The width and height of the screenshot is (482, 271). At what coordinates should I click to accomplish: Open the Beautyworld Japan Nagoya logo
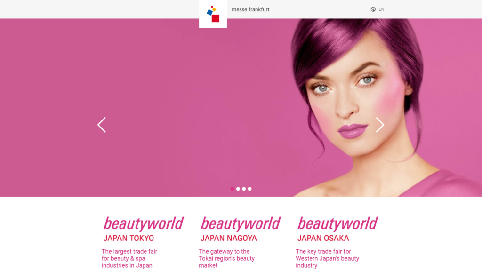click(x=241, y=229)
